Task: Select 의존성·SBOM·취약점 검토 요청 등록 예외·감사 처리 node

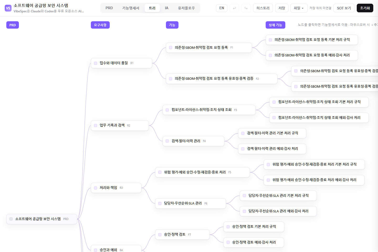Action: pos(312,55)
